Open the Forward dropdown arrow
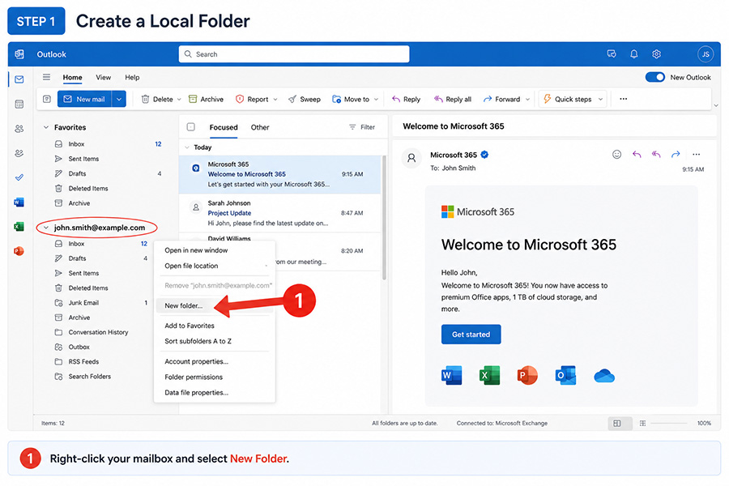The height and width of the screenshot is (486, 729). click(527, 99)
